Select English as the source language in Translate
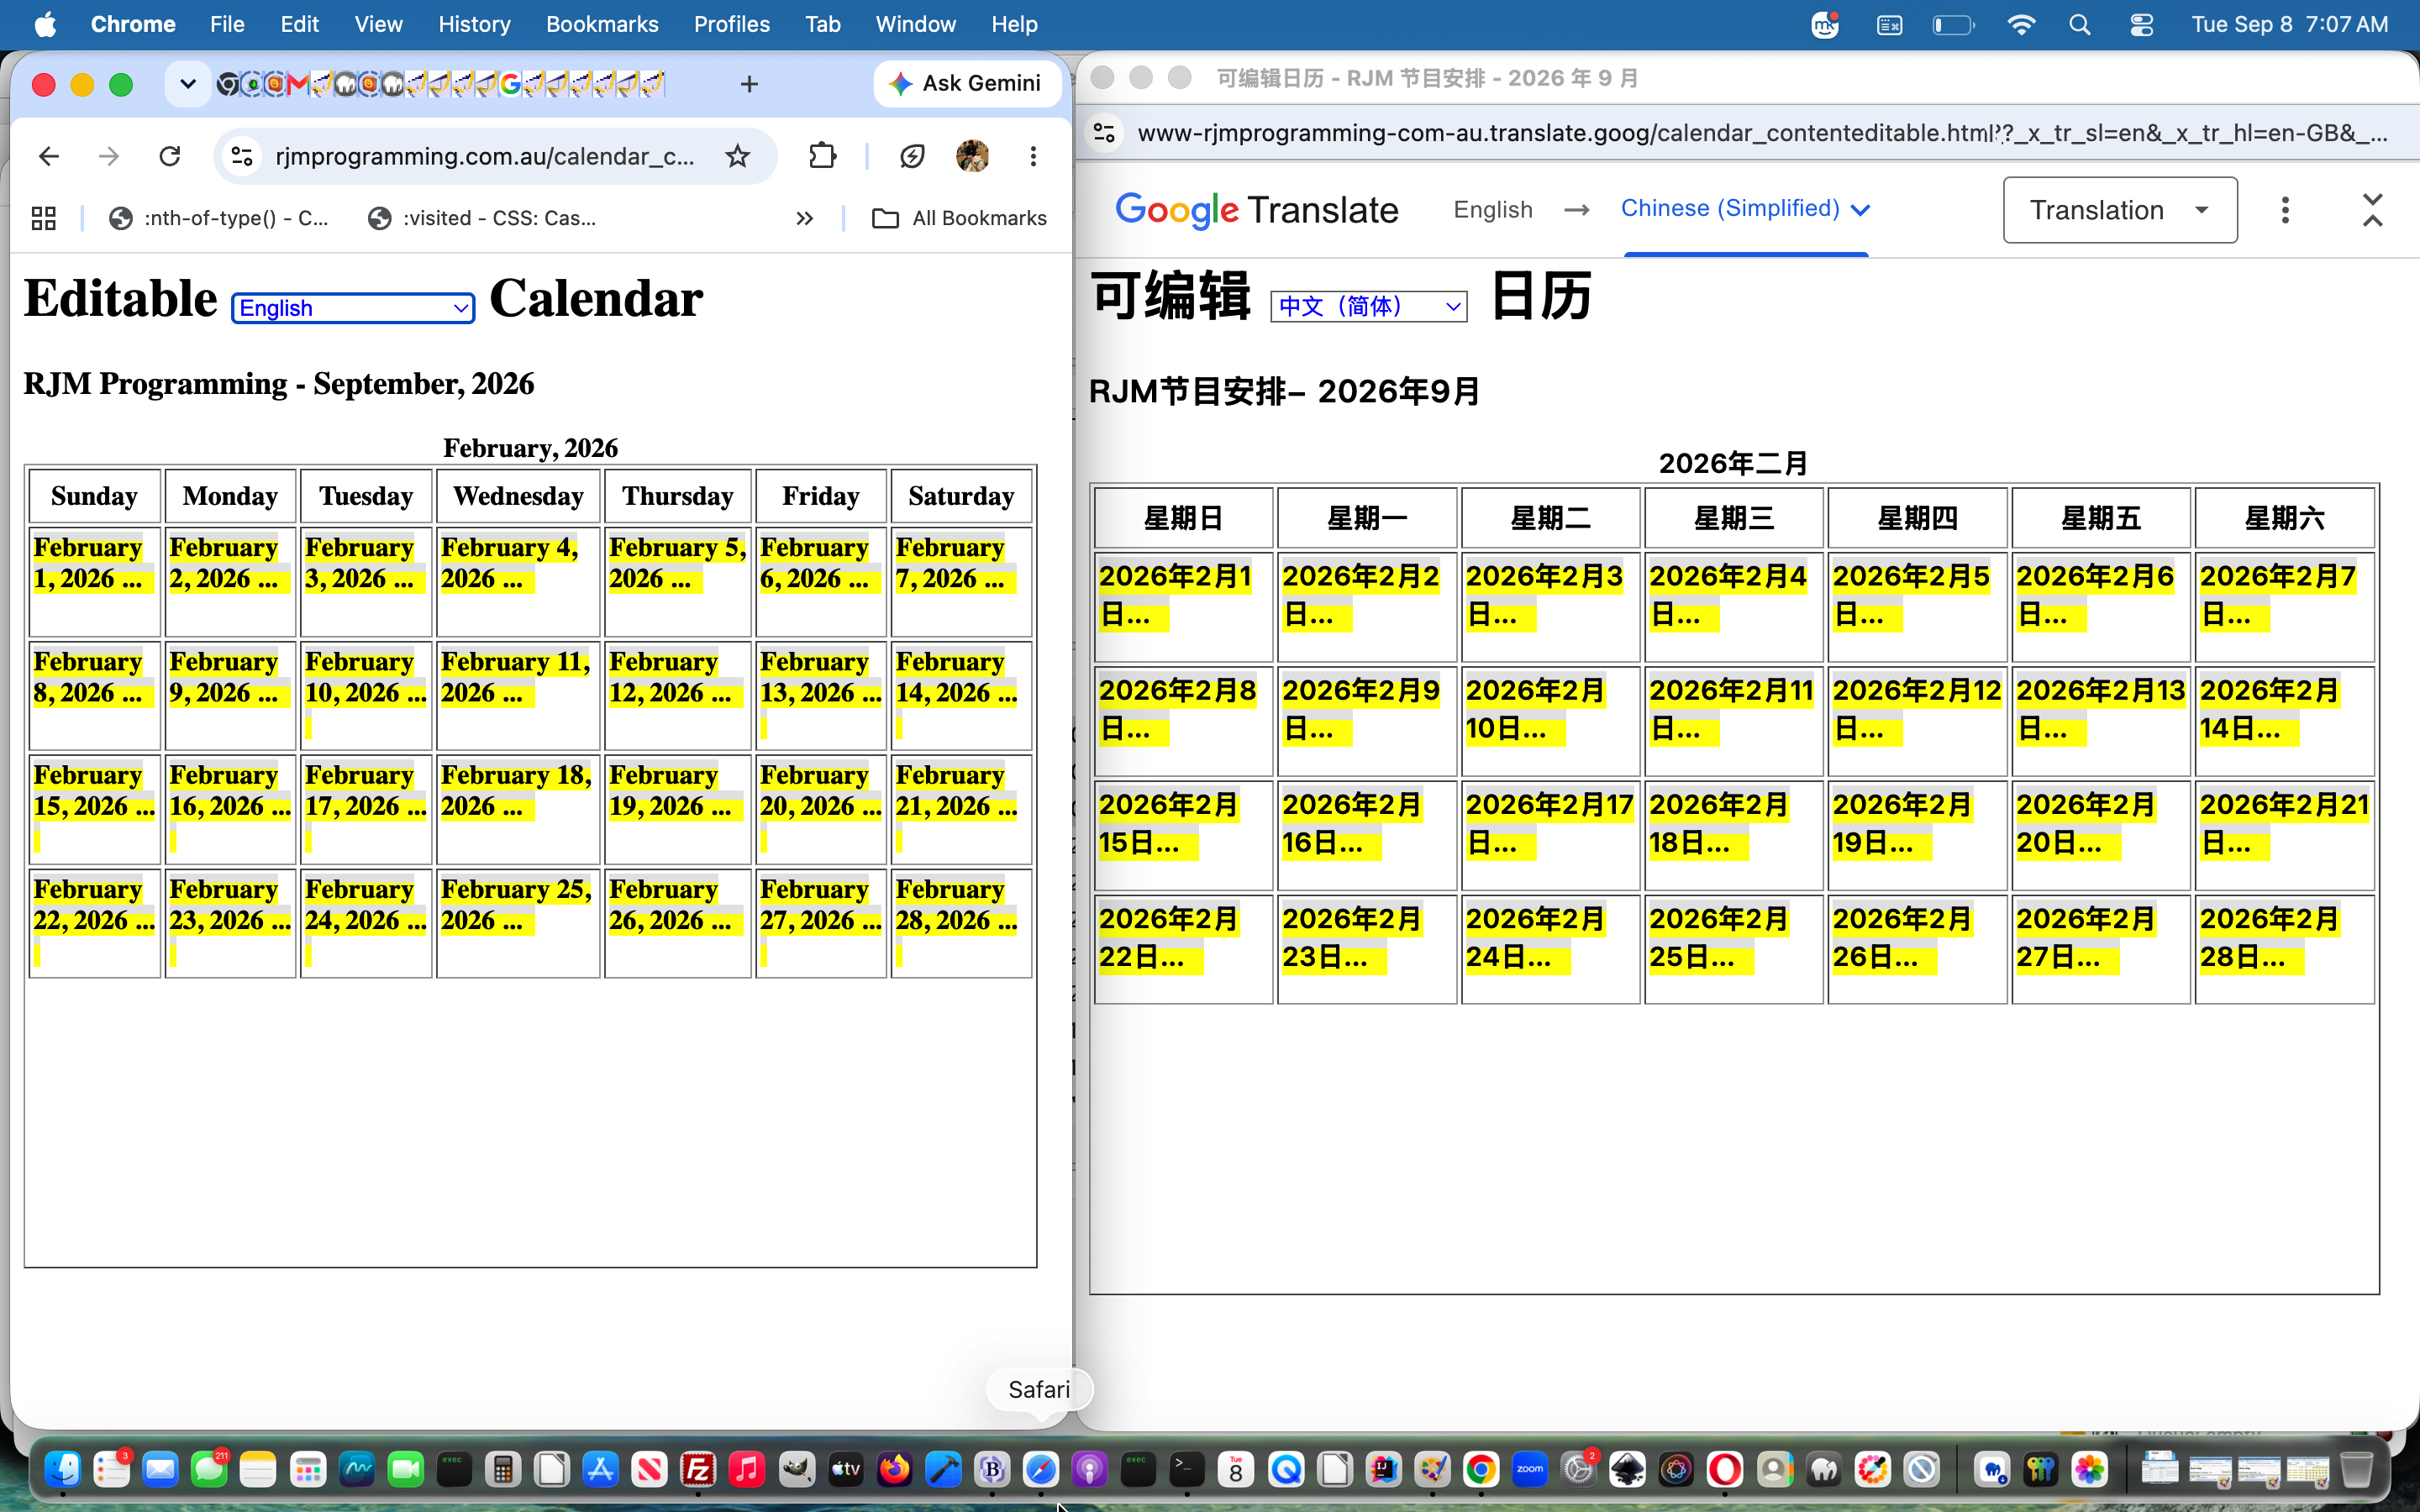2420x1512 pixels. pyautogui.click(x=1493, y=209)
